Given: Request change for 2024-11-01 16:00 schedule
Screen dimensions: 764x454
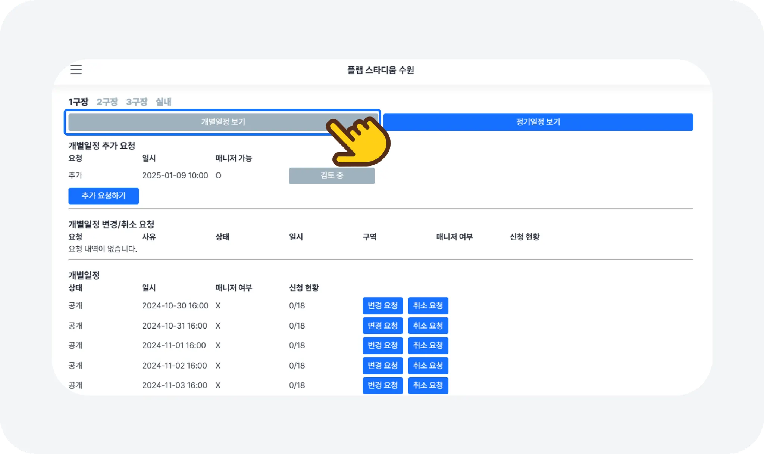Looking at the screenshot, I should point(382,345).
